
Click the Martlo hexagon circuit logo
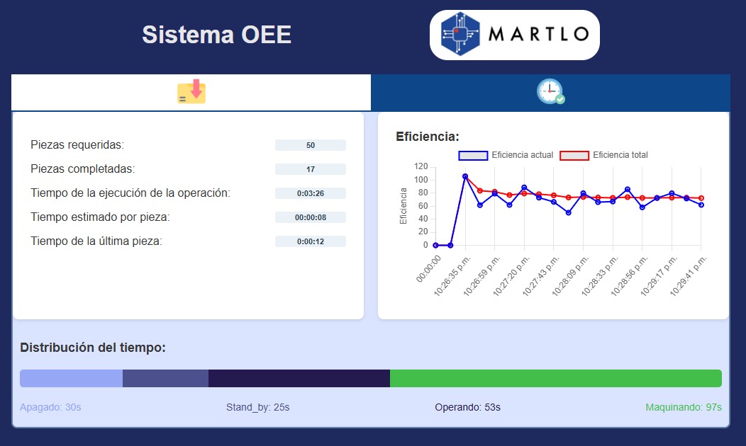click(x=460, y=35)
